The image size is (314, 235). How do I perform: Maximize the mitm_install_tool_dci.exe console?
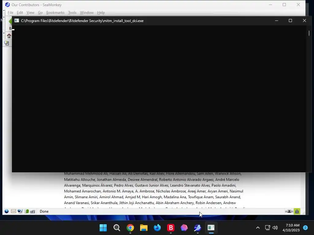[290, 21]
